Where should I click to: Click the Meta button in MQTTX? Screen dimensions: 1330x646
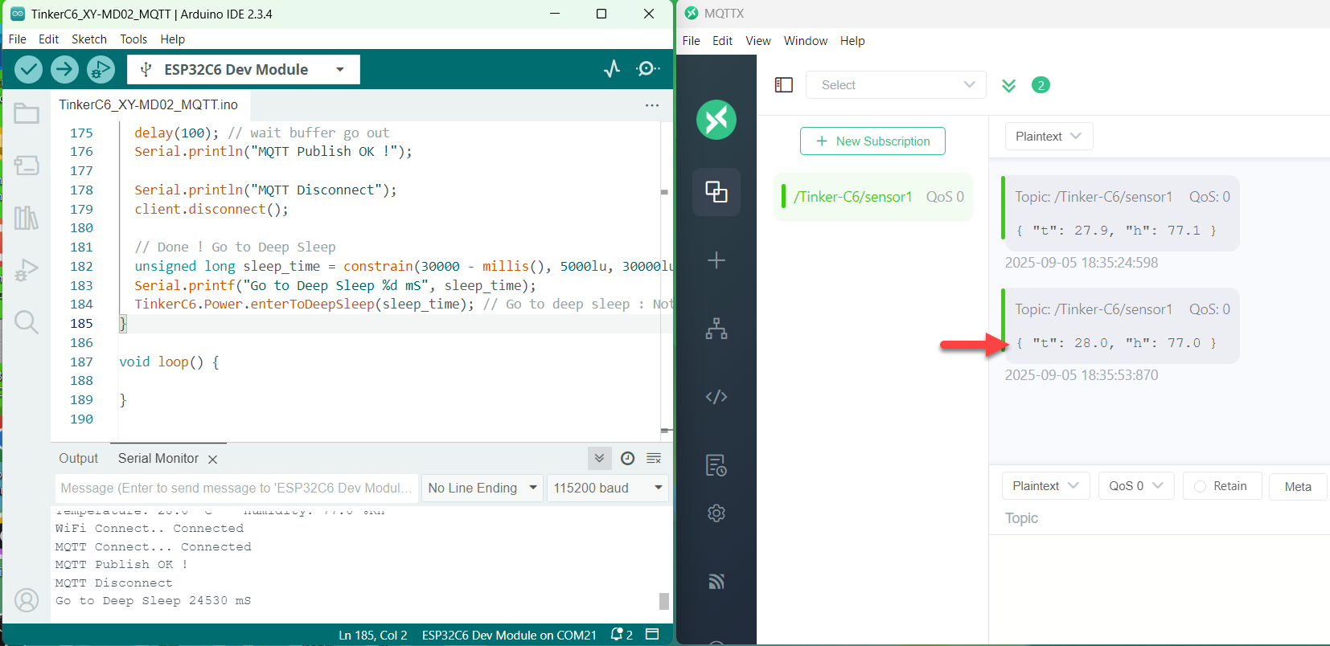tap(1298, 486)
